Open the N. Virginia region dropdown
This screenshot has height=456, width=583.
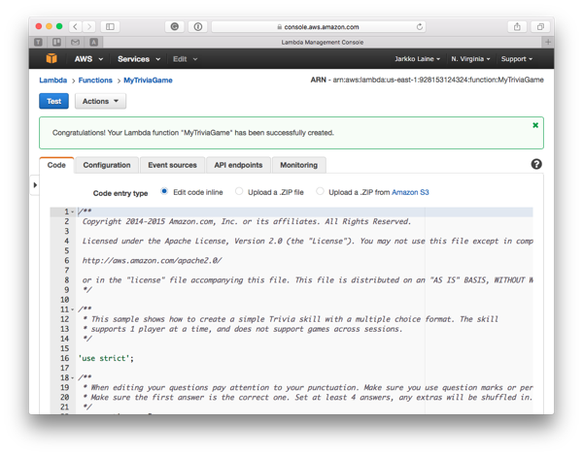tap(470, 59)
